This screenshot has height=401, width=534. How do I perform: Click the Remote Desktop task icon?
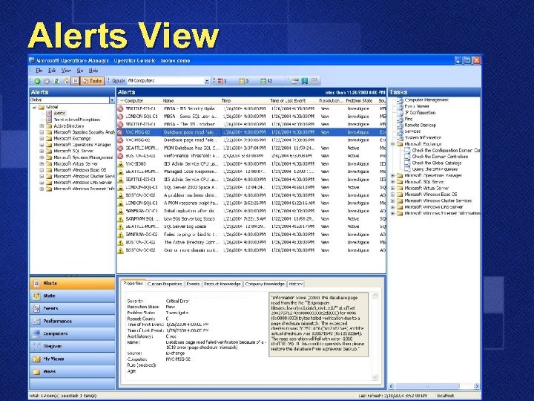(x=400, y=125)
